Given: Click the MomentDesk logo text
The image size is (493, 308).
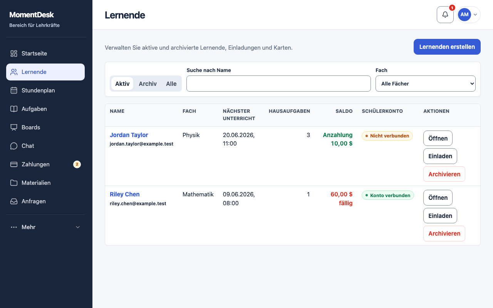Looking at the screenshot, I should (x=32, y=15).
